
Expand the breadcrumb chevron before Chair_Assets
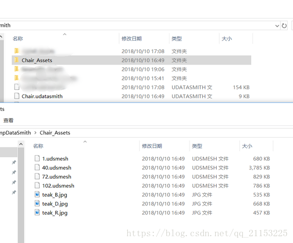[x=35, y=133]
